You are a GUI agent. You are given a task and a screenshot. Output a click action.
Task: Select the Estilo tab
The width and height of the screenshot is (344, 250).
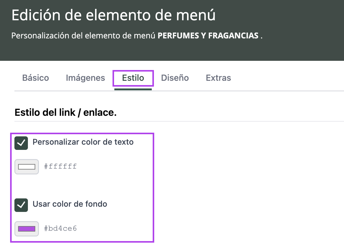(x=133, y=78)
